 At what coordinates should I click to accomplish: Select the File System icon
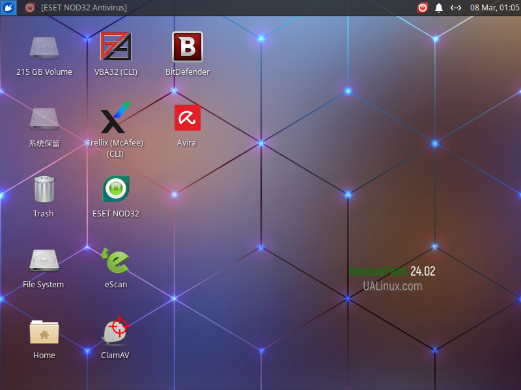click(44, 261)
